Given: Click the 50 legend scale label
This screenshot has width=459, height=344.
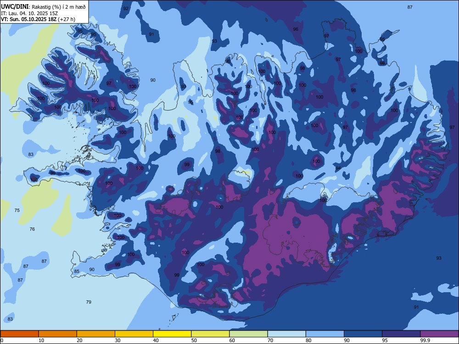Looking at the screenshot, I should tap(194, 340).
